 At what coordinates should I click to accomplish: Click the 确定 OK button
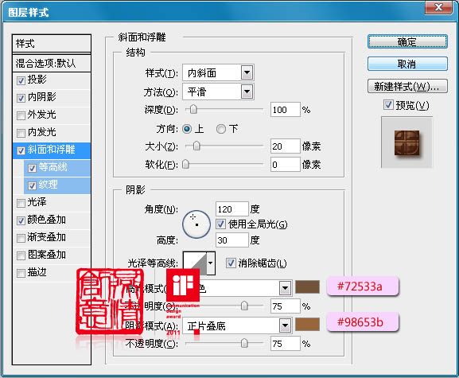[x=407, y=42]
